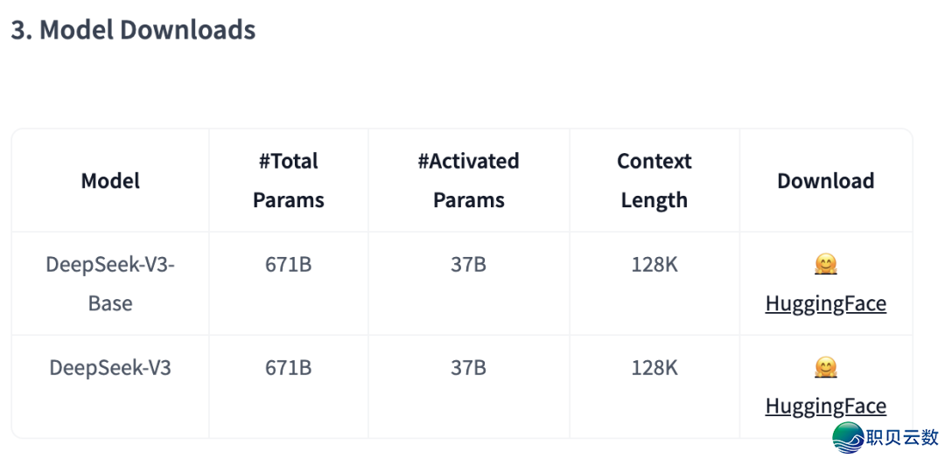Click the blue wave watermark logo
This screenshot has height=459, width=945.
click(849, 437)
